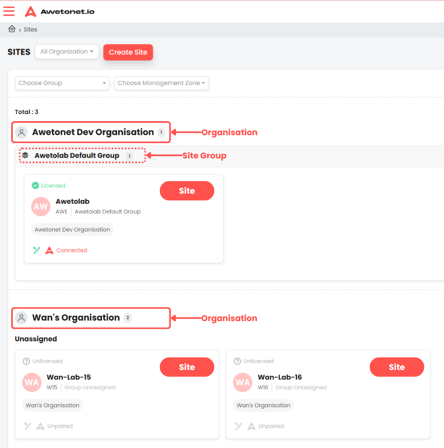The height and width of the screenshot is (448, 444).
Task: Click the count badge beside Wan's Organisation
Action: pyautogui.click(x=128, y=318)
